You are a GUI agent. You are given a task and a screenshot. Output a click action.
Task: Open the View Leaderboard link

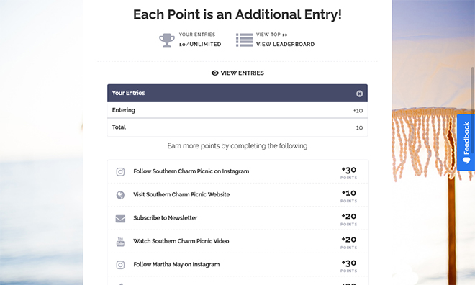[286, 44]
